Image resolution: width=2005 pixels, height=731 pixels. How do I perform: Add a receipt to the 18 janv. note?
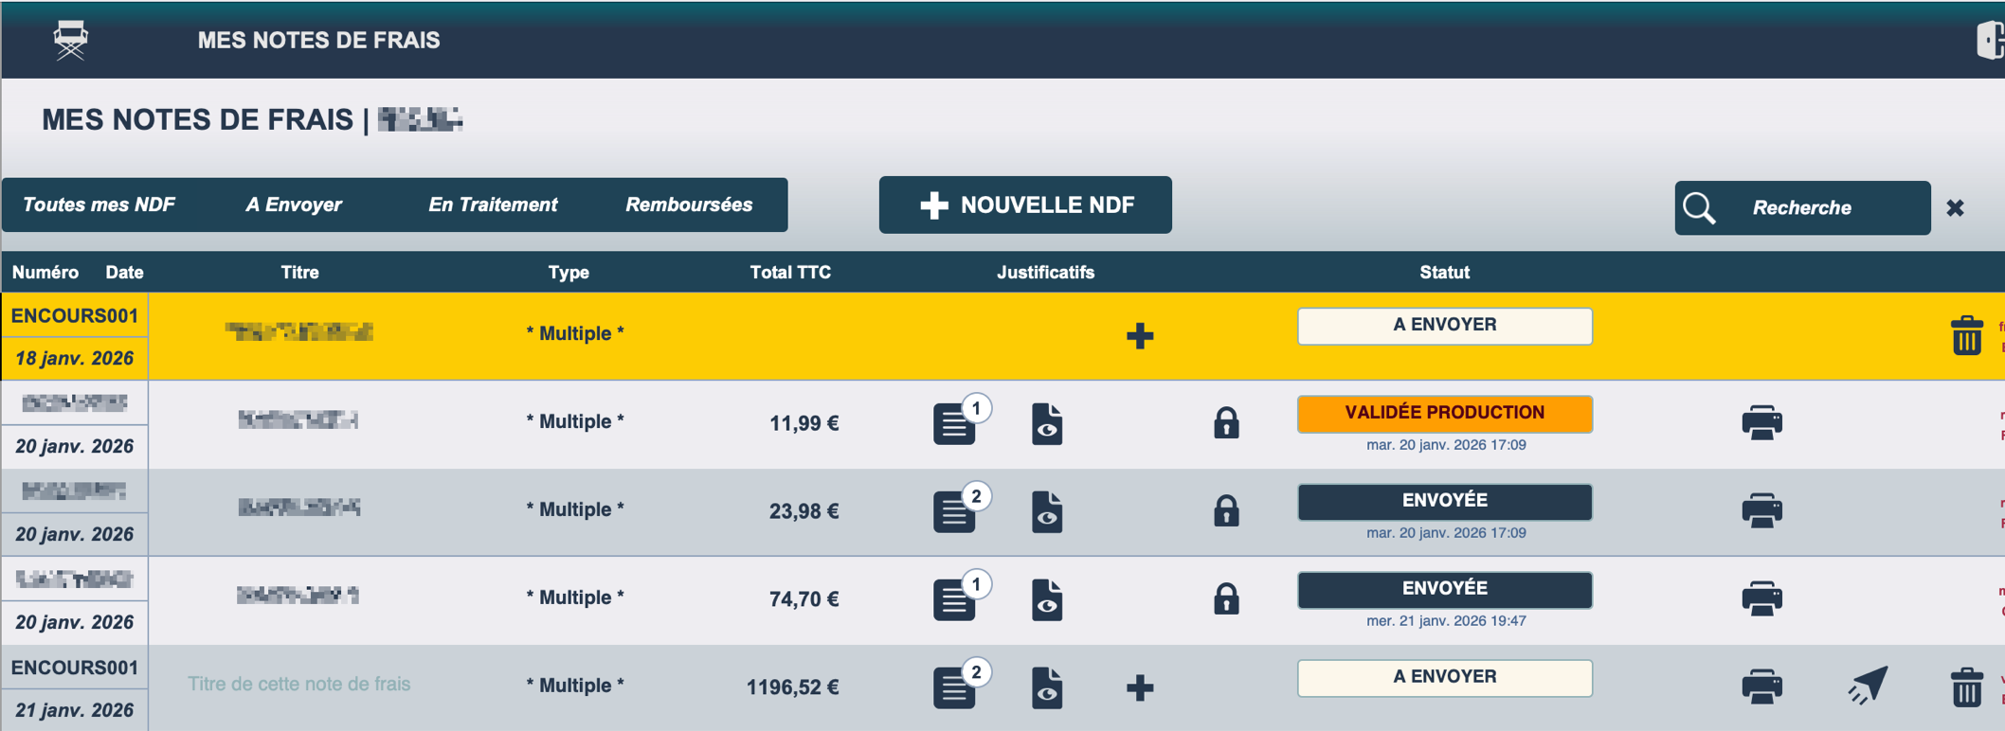[1140, 335]
